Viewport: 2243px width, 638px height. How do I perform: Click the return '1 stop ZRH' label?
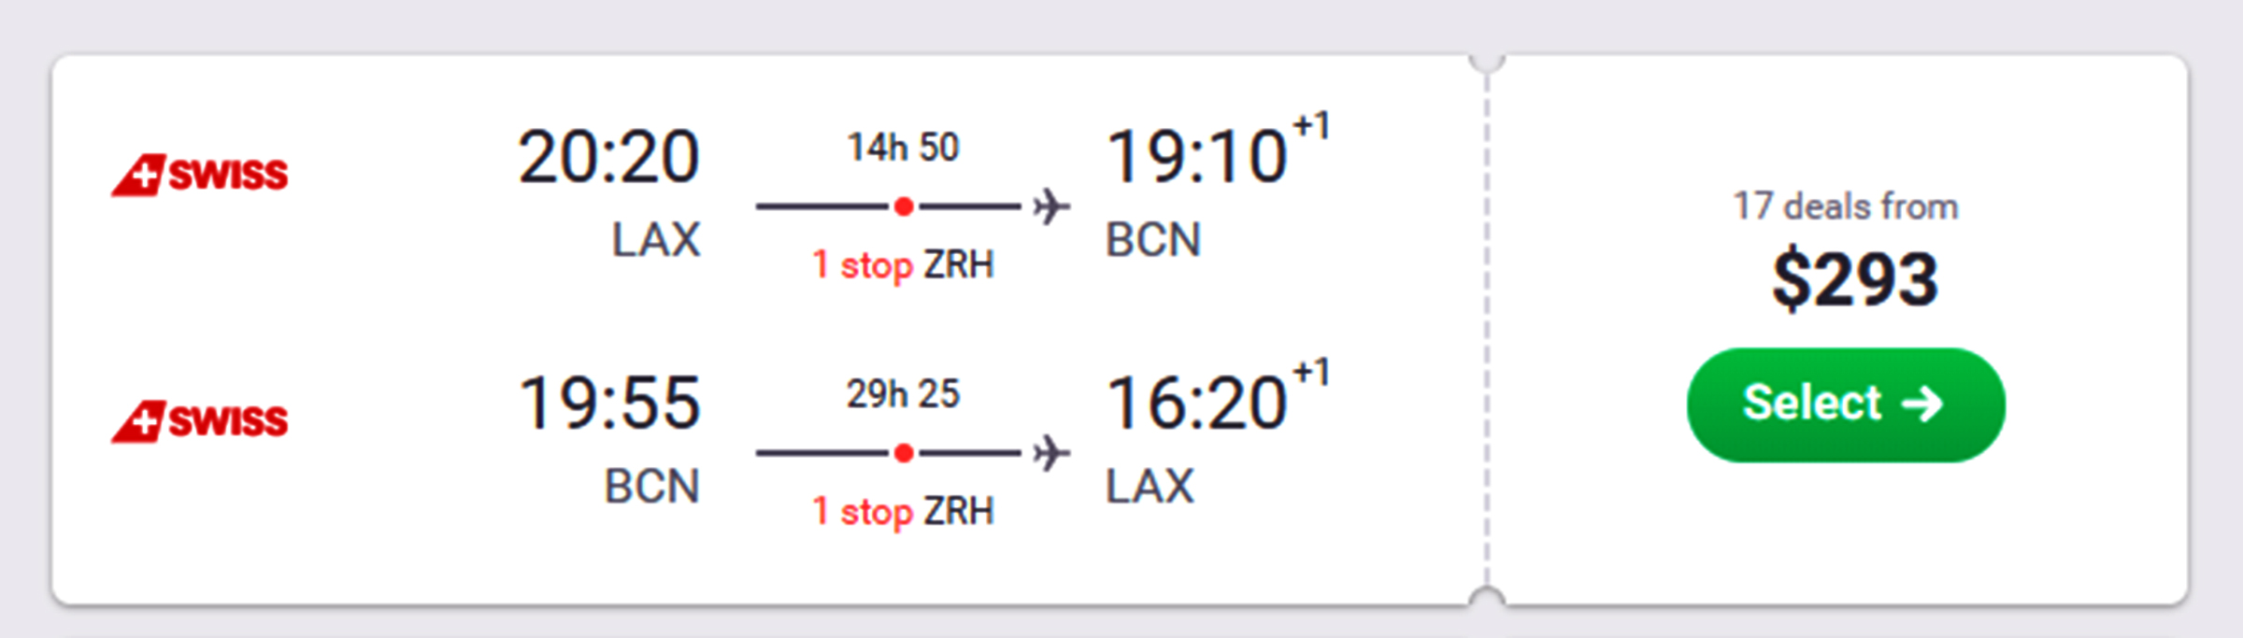903,512
